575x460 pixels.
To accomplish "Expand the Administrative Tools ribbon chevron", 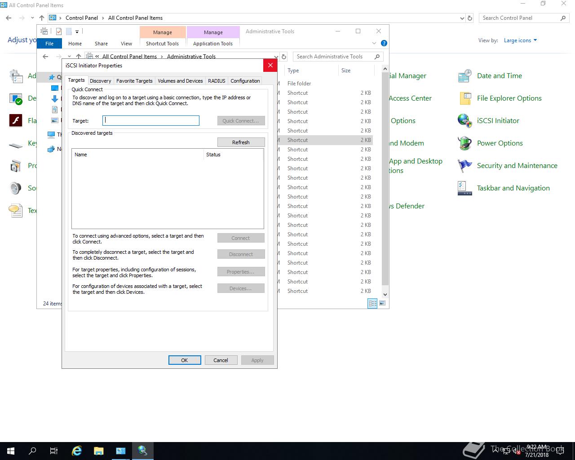I will pos(374,44).
